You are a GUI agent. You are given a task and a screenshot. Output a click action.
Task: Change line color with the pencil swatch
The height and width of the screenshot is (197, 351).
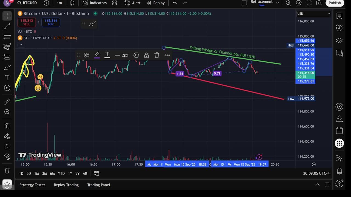coord(97,55)
